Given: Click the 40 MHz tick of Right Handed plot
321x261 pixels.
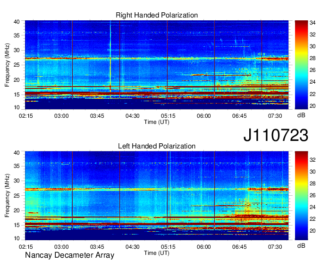Looking at the screenshot, I should click(x=17, y=22).
